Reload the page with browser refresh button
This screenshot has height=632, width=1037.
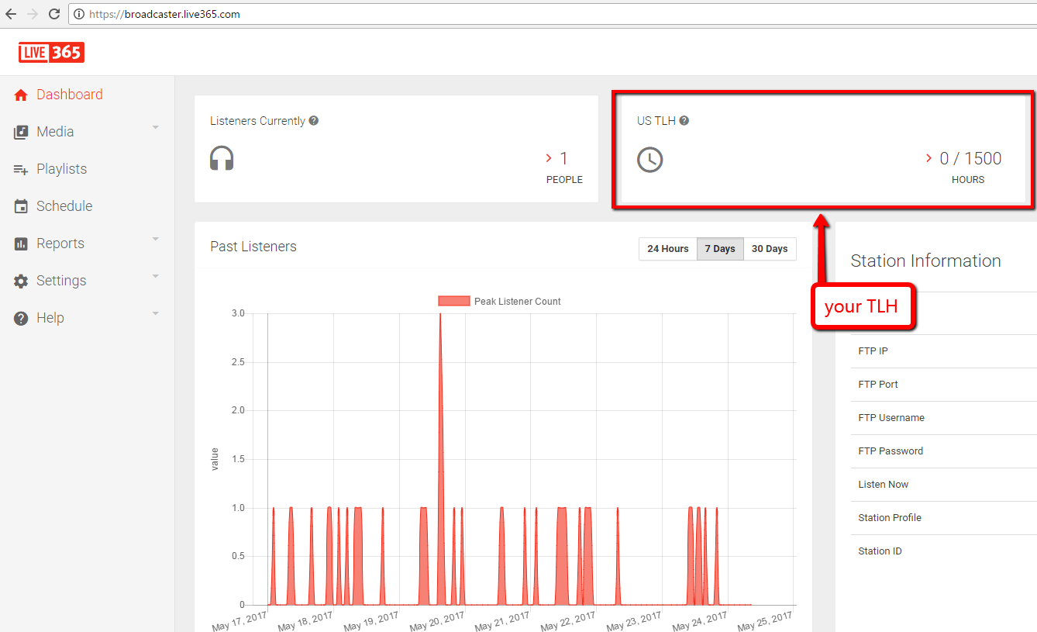coord(54,14)
